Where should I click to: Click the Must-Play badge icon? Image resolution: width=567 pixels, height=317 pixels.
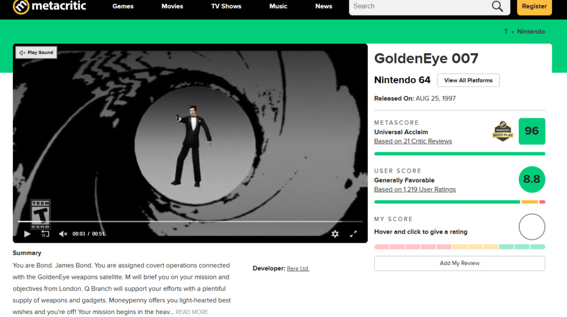[x=503, y=131]
